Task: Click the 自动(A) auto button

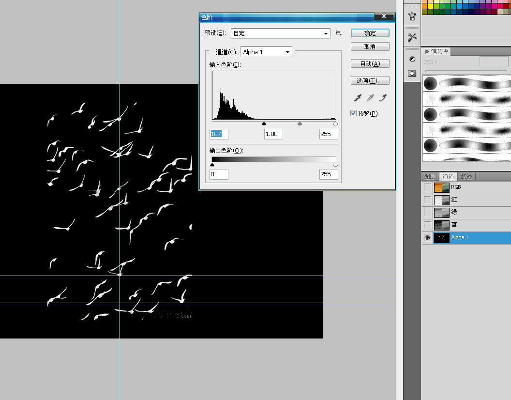Action: (370, 63)
